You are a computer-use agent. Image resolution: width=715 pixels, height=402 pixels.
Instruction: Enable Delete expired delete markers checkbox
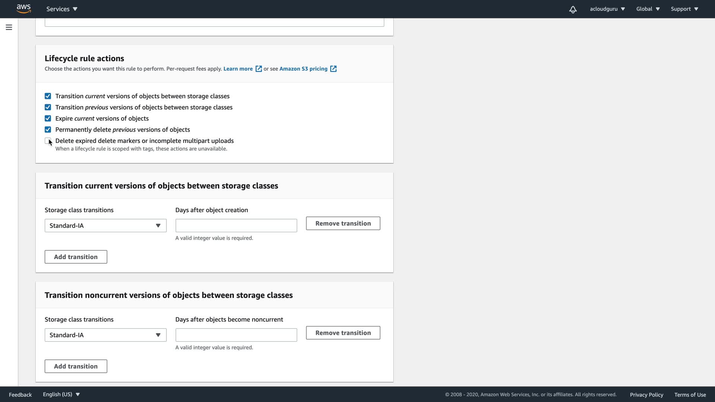(48, 141)
